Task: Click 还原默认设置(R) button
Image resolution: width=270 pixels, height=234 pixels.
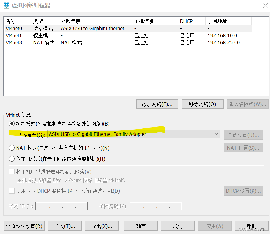Action: [24, 226]
